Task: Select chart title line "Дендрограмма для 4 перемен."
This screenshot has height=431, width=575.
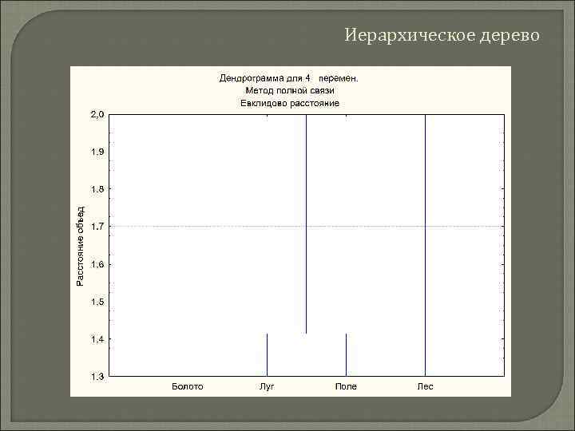Action: 288,78
